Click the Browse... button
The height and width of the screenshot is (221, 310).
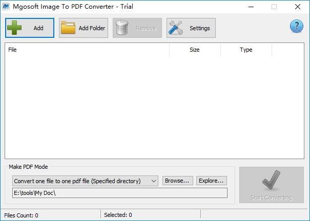(177, 181)
